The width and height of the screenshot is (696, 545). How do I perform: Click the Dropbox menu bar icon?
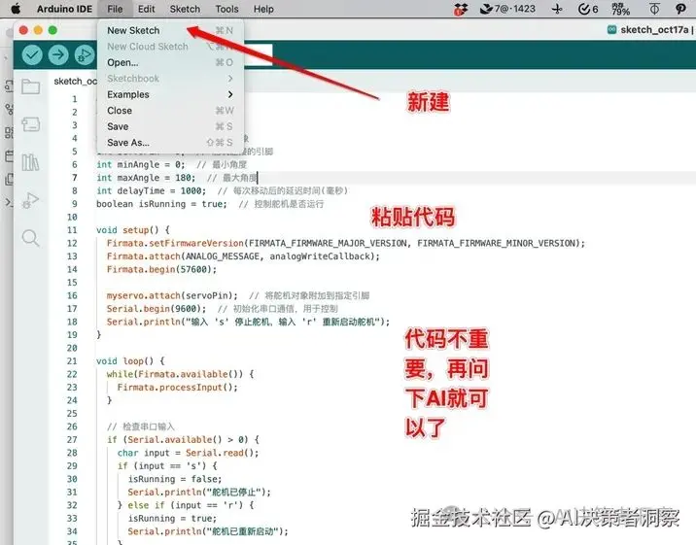(x=461, y=9)
